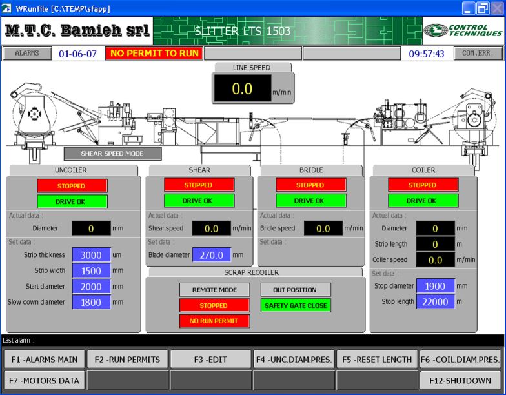The image size is (506, 395).
Task: Choose F4 -UNC.DIAM.PRES.
Action: (x=293, y=359)
